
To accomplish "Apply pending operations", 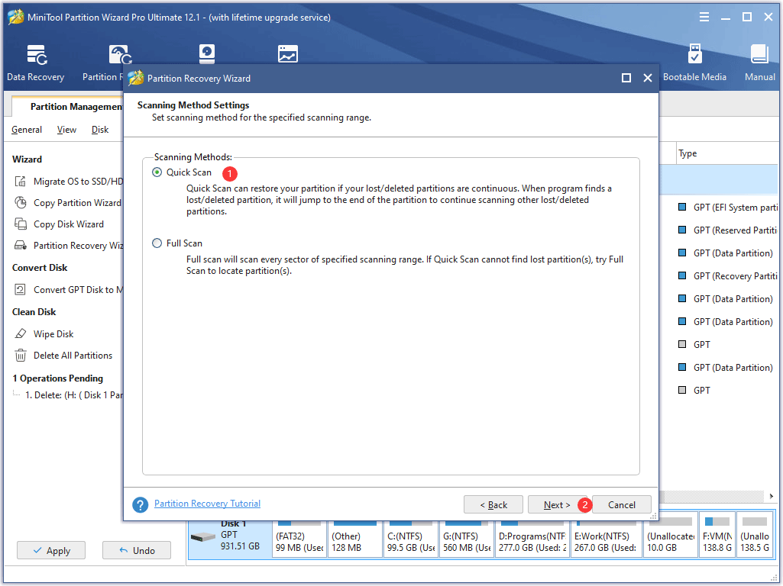I will (x=51, y=551).
